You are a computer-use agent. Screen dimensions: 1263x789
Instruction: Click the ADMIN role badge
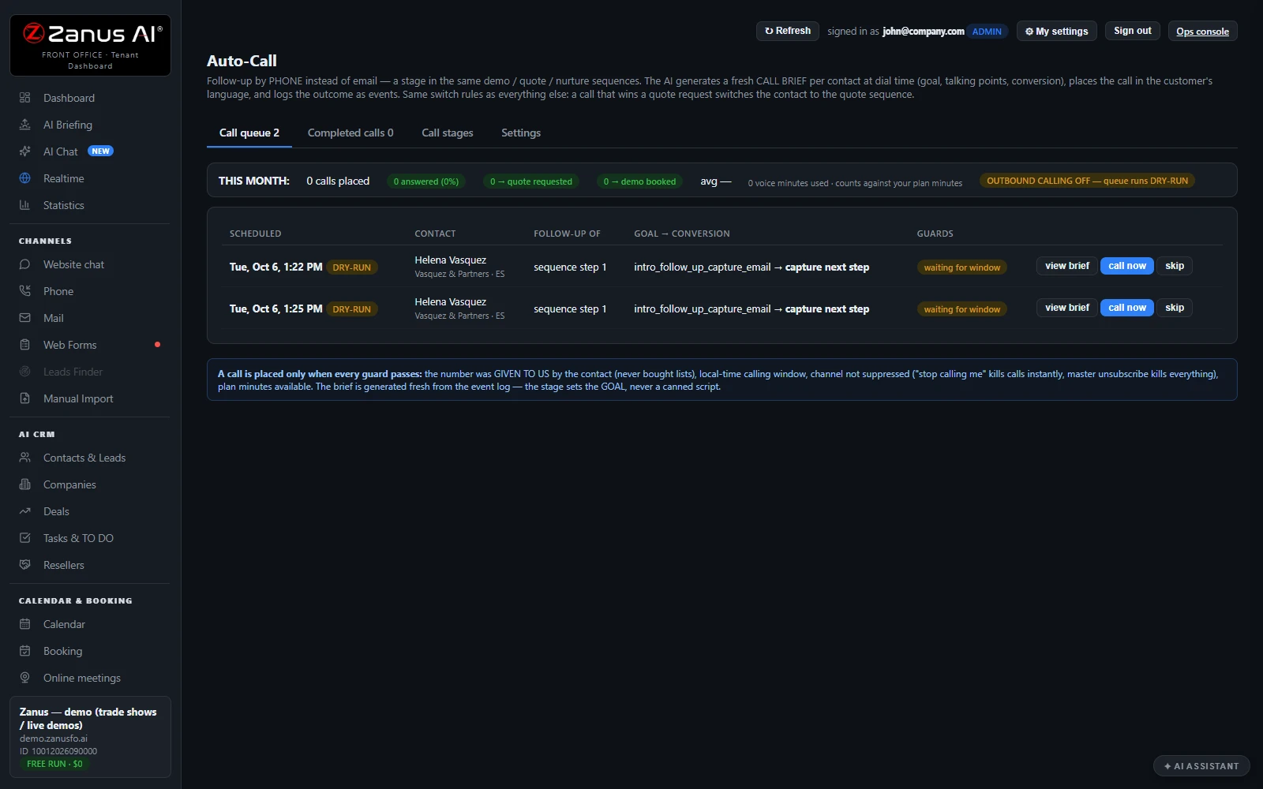click(987, 32)
